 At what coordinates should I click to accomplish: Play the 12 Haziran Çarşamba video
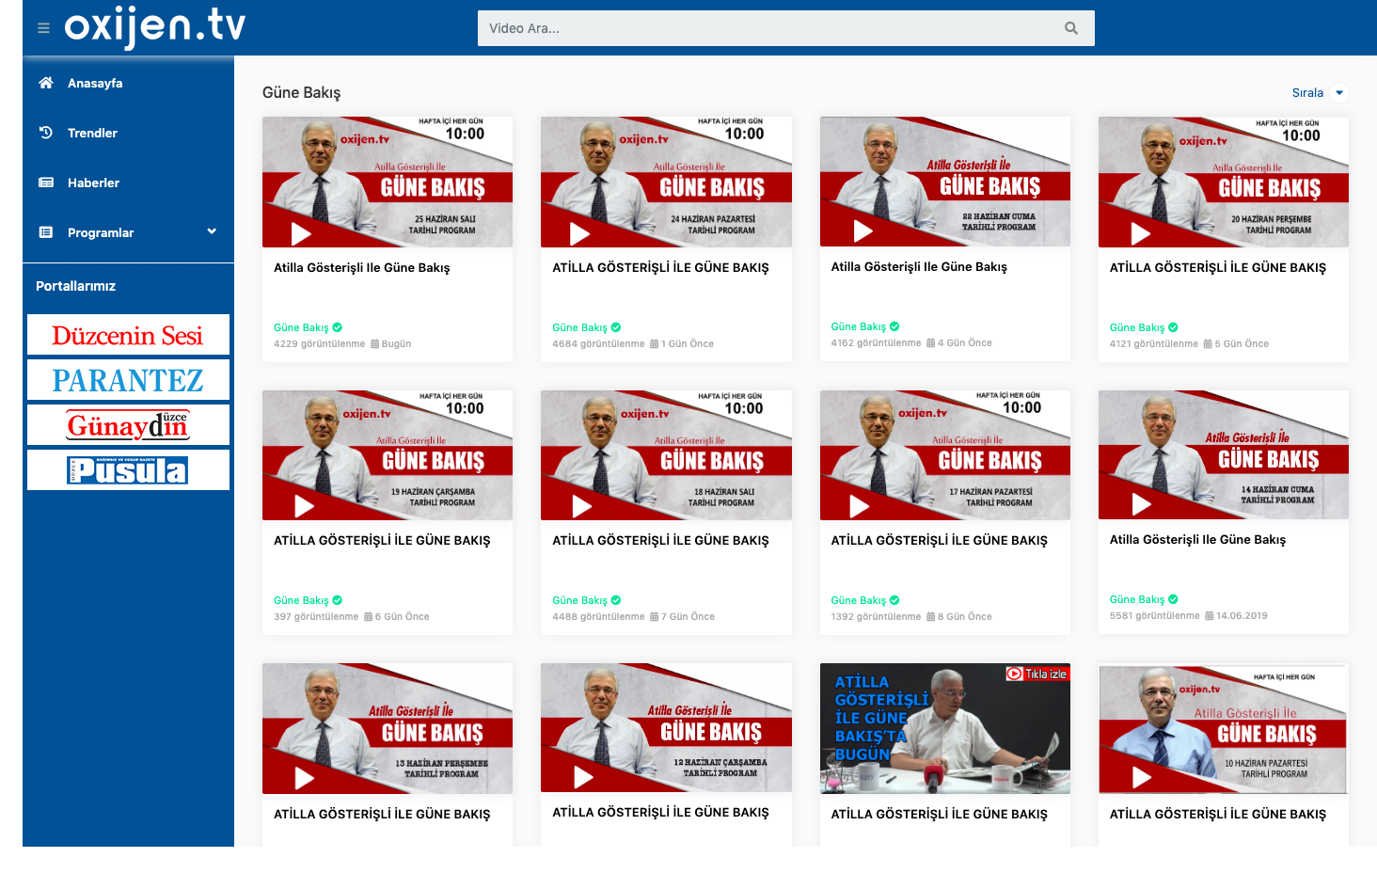[x=583, y=777]
